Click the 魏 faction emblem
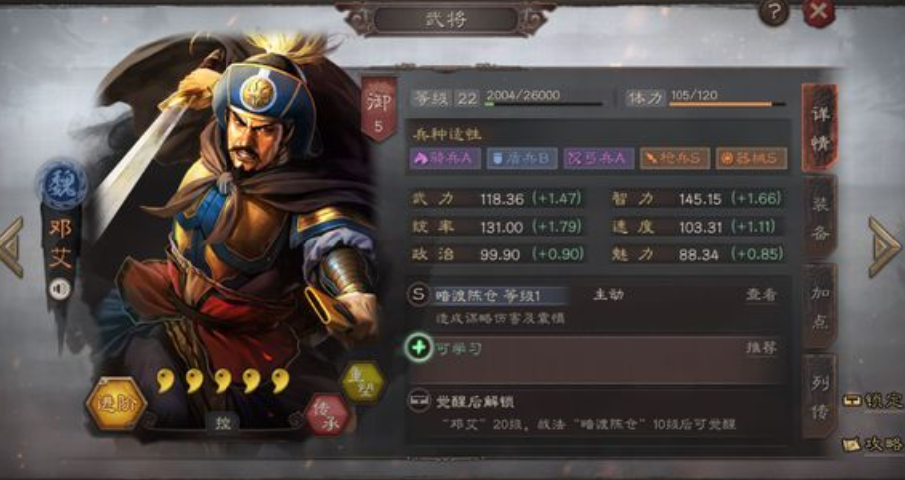905x480 pixels. [61, 185]
